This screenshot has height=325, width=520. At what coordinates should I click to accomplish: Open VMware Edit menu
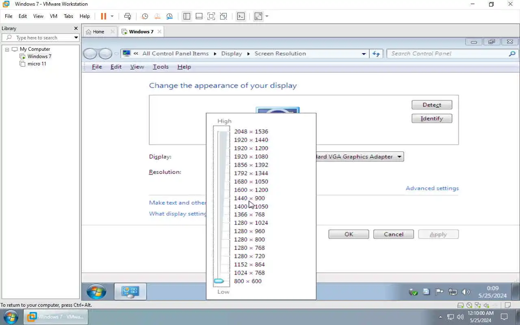tap(23, 16)
